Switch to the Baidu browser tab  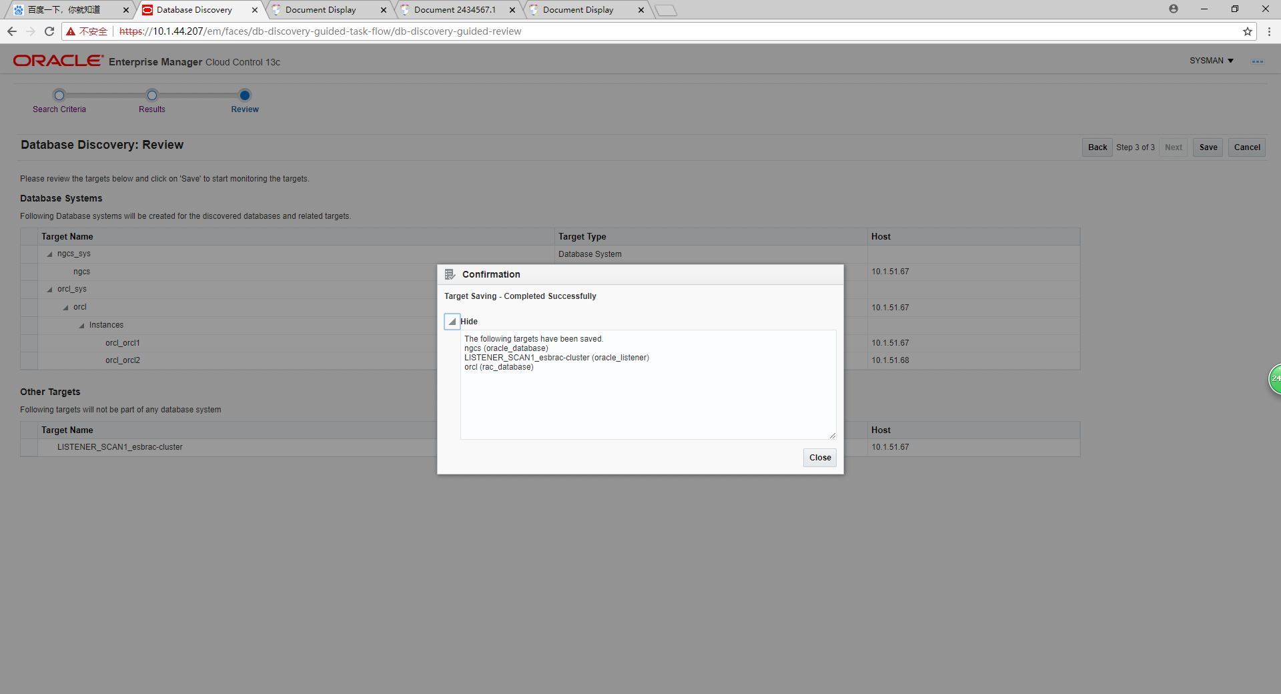point(64,10)
